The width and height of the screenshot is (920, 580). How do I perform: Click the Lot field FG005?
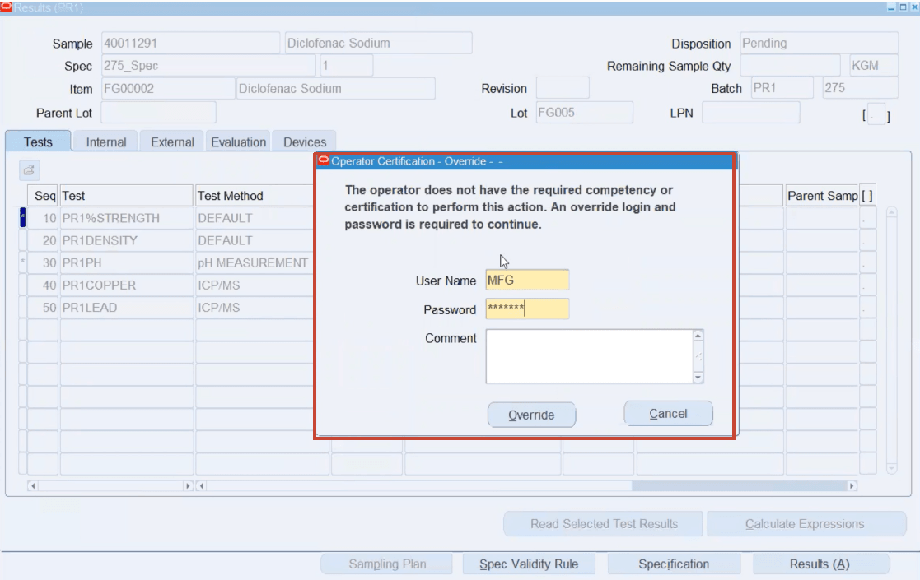(x=585, y=113)
